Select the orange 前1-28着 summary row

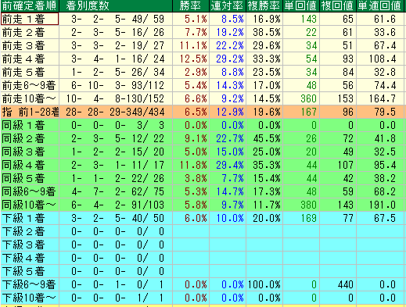click(x=202, y=112)
